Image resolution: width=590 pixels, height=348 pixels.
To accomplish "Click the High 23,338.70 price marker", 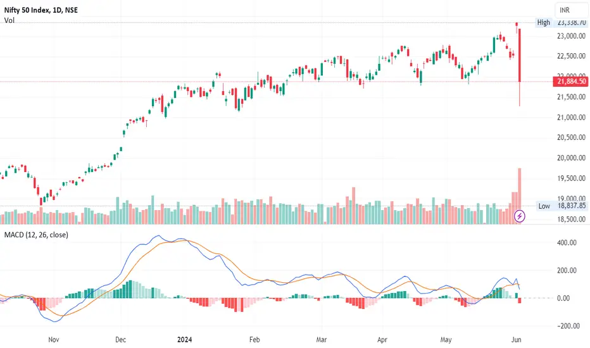I will 562,22.
